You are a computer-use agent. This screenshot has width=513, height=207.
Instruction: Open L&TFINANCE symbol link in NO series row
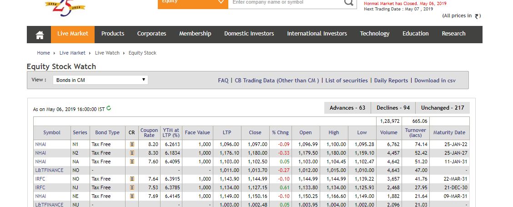coord(50,170)
